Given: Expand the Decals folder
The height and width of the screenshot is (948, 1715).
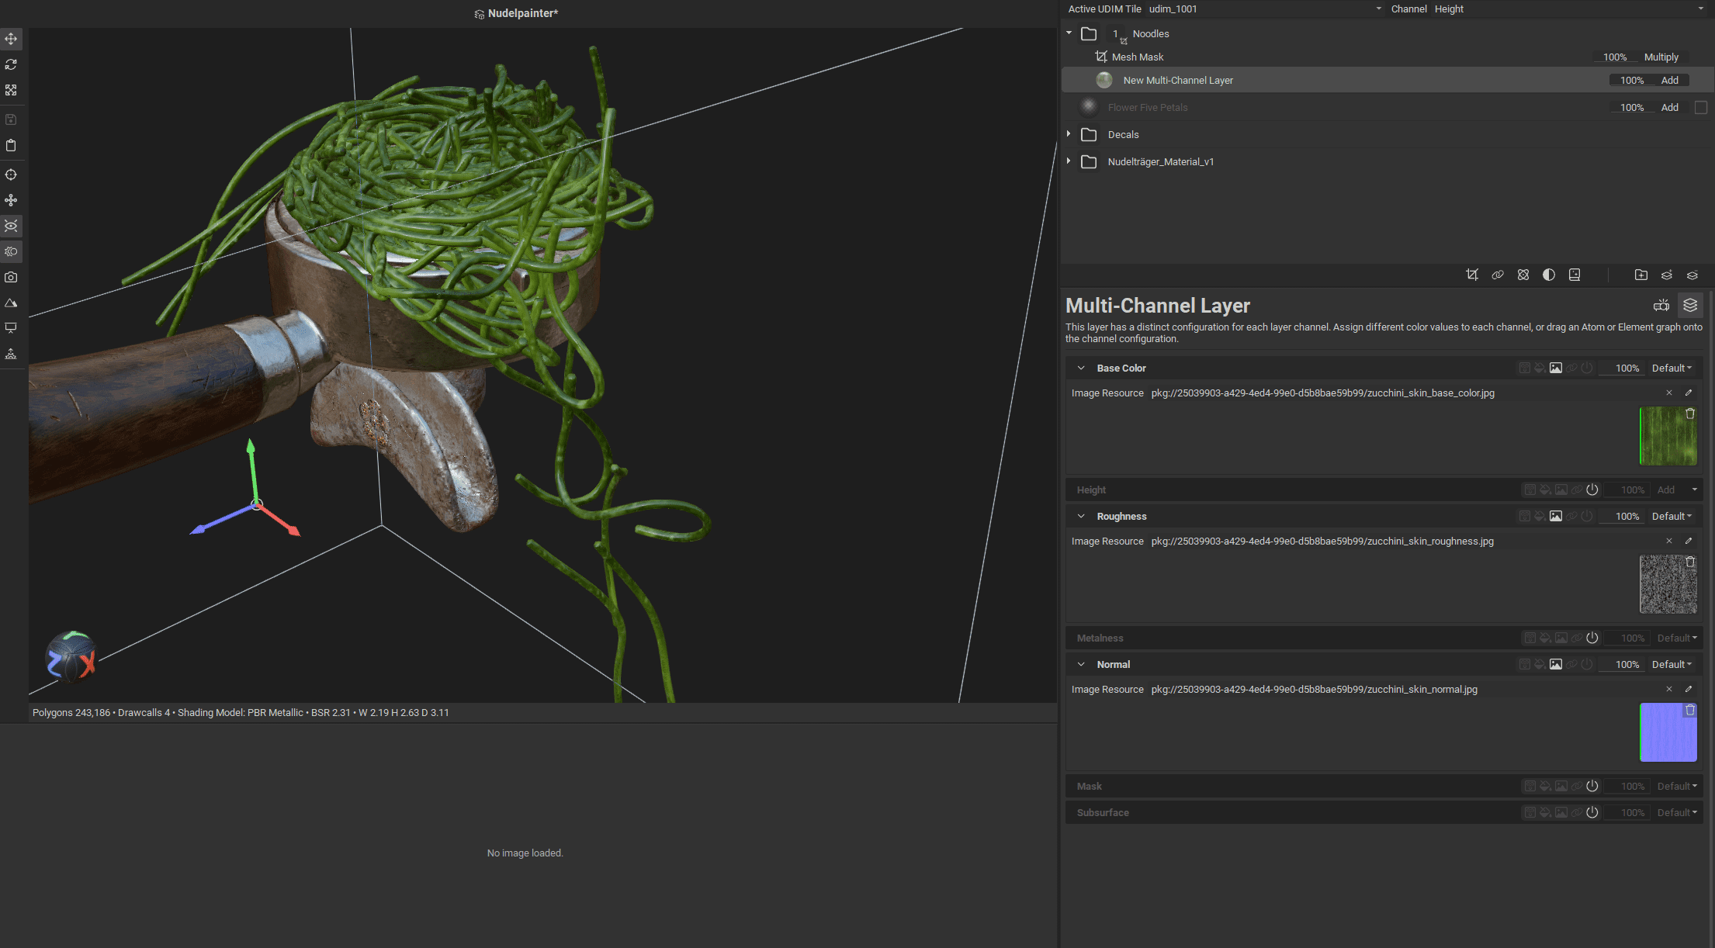Looking at the screenshot, I should pyautogui.click(x=1069, y=134).
